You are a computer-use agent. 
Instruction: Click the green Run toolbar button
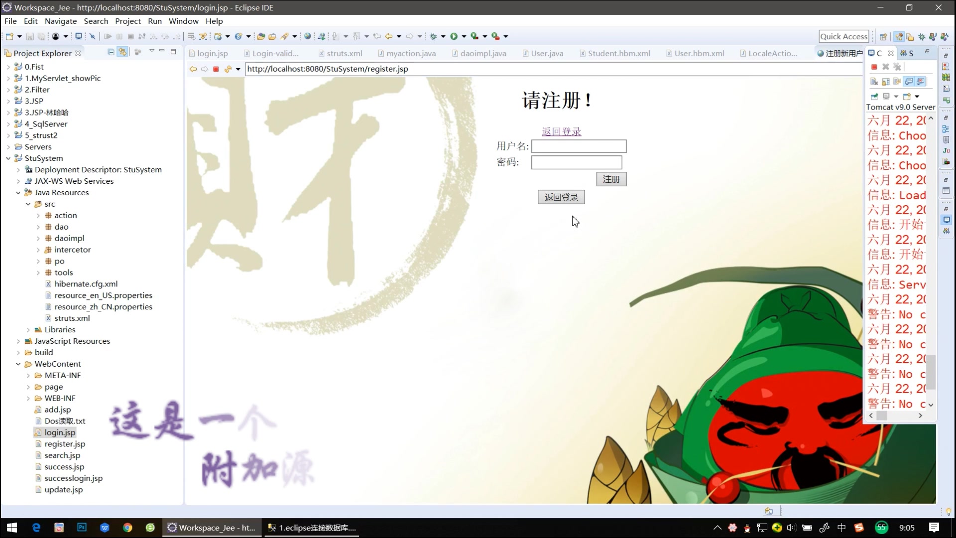tap(454, 36)
